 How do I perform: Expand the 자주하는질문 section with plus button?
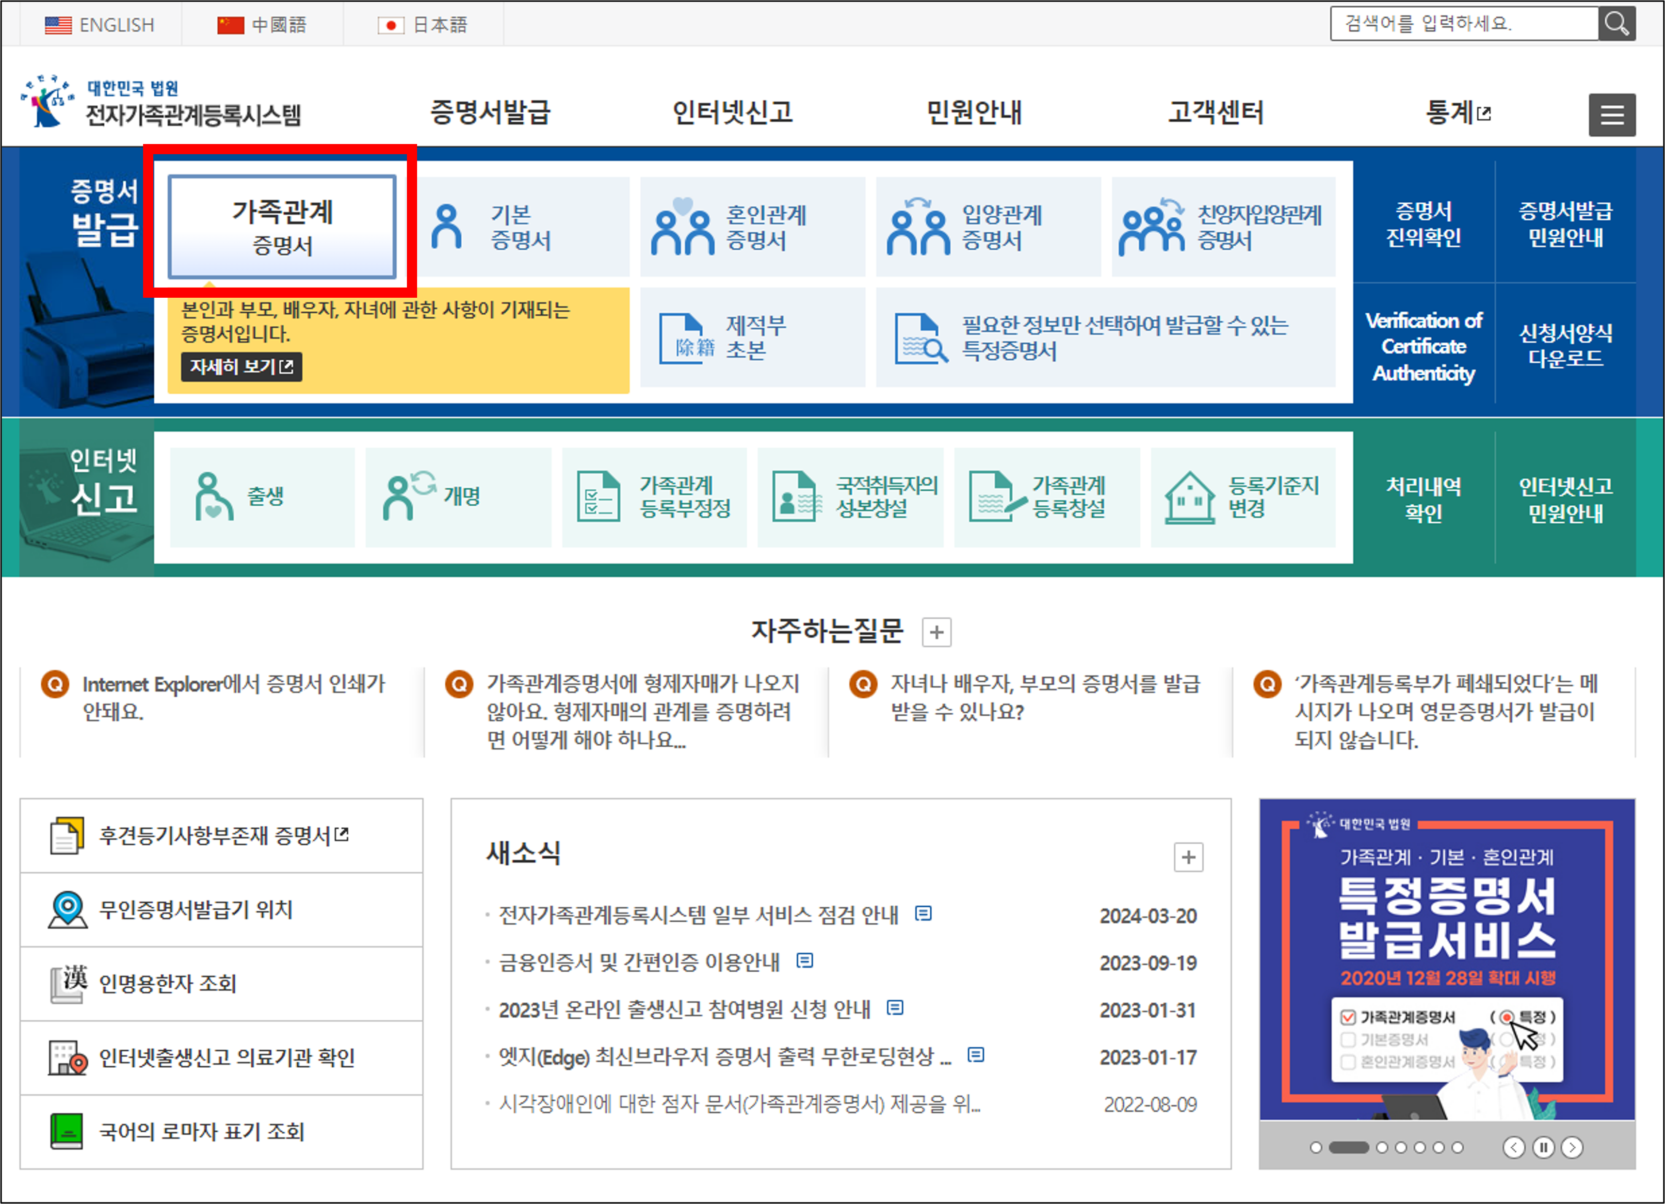click(936, 632)
